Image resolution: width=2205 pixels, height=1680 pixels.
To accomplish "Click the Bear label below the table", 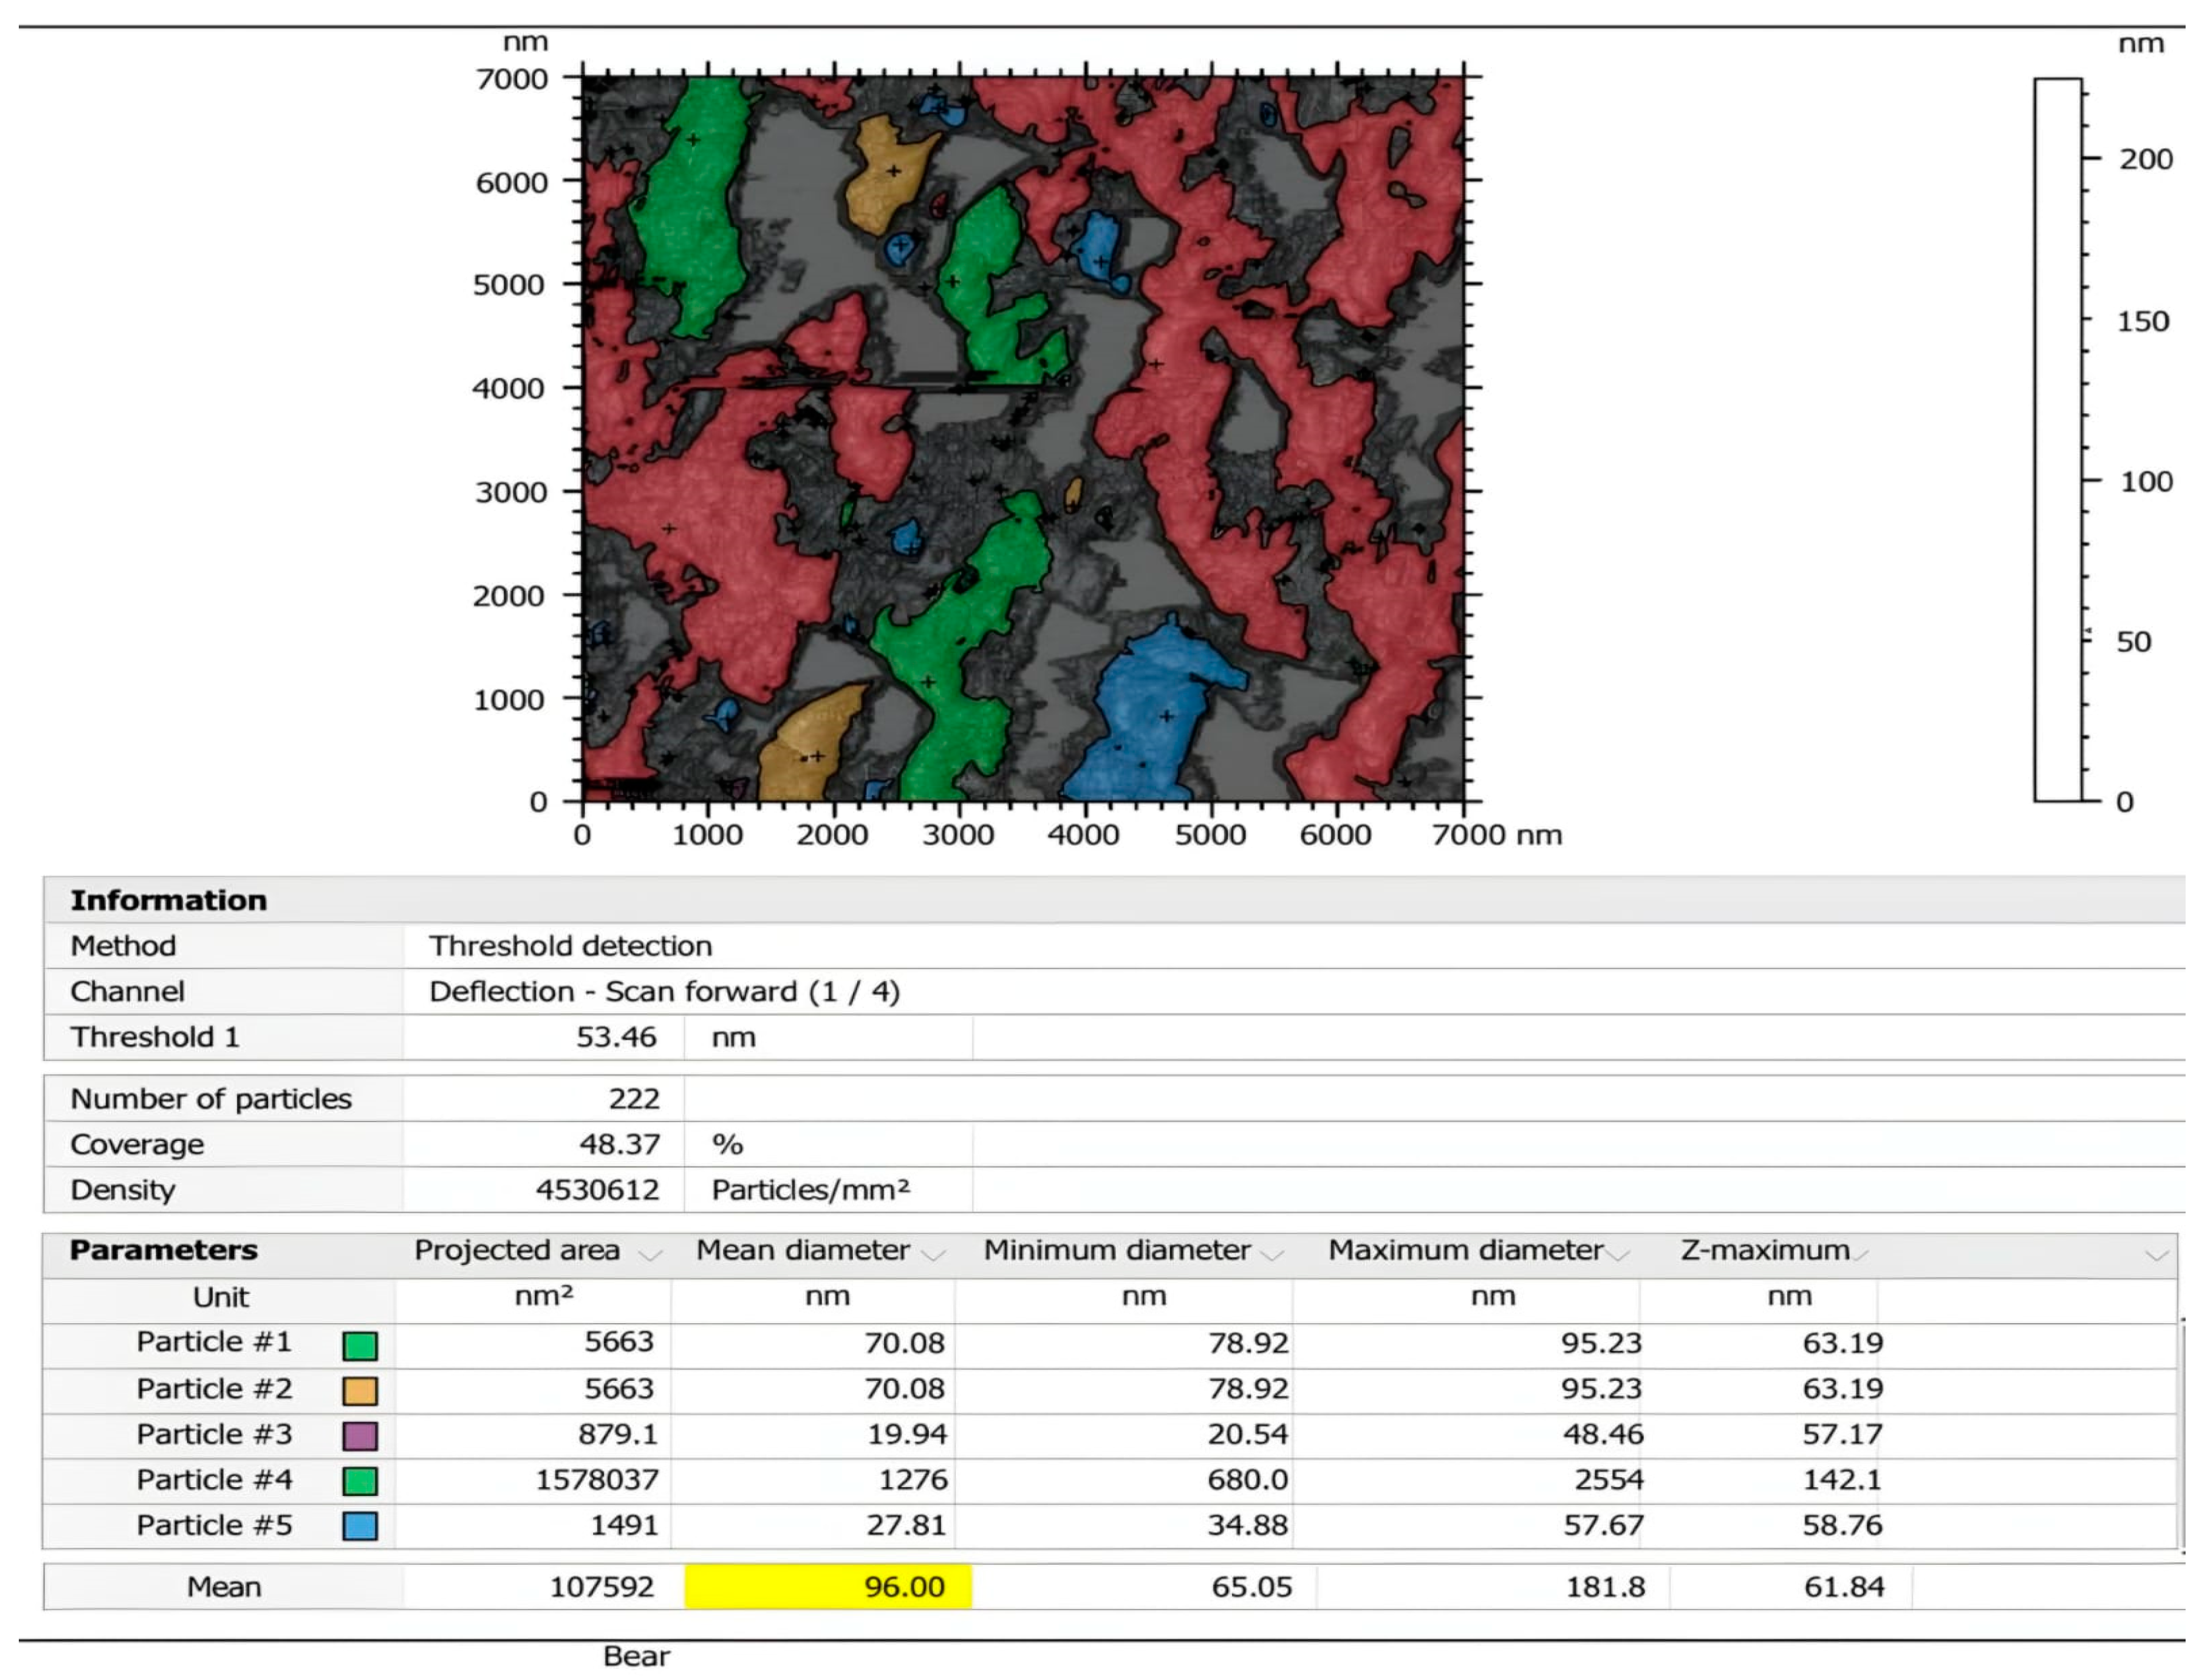I will point(637,1656).
